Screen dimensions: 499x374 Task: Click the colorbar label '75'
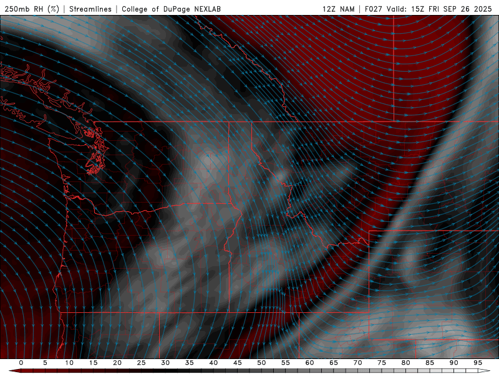pos(382,363)
